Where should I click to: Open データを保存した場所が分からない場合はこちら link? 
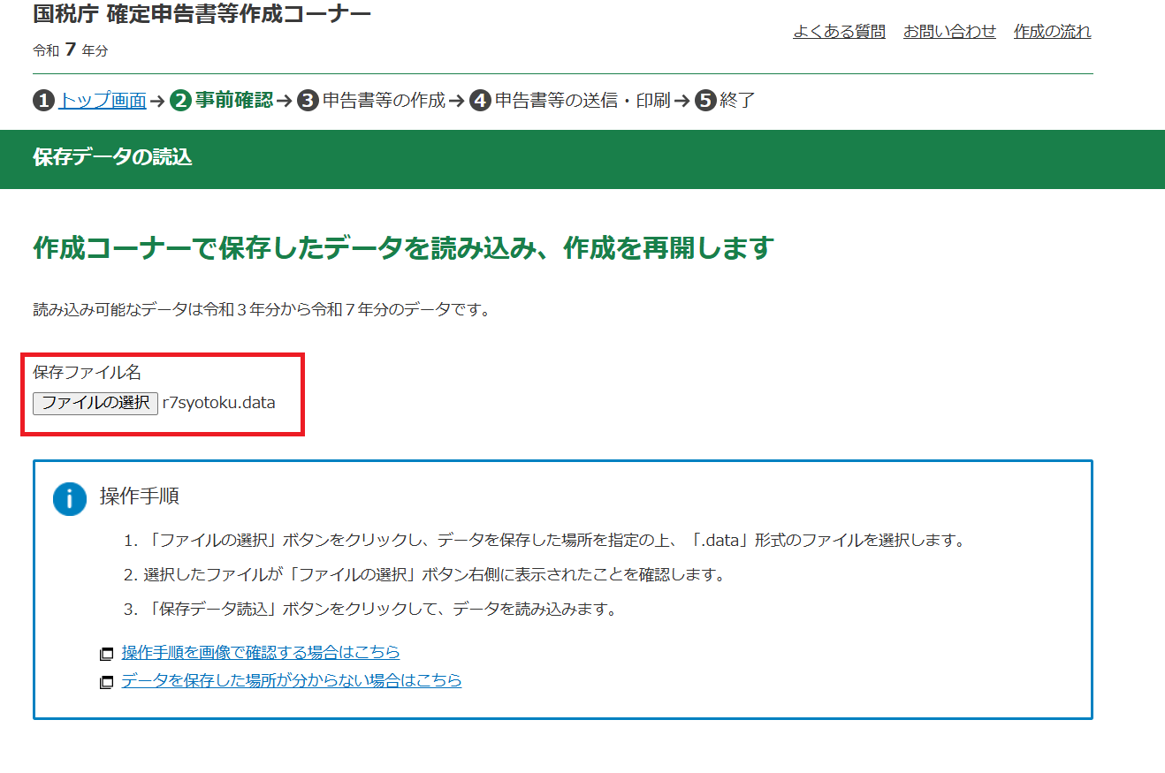292,681
